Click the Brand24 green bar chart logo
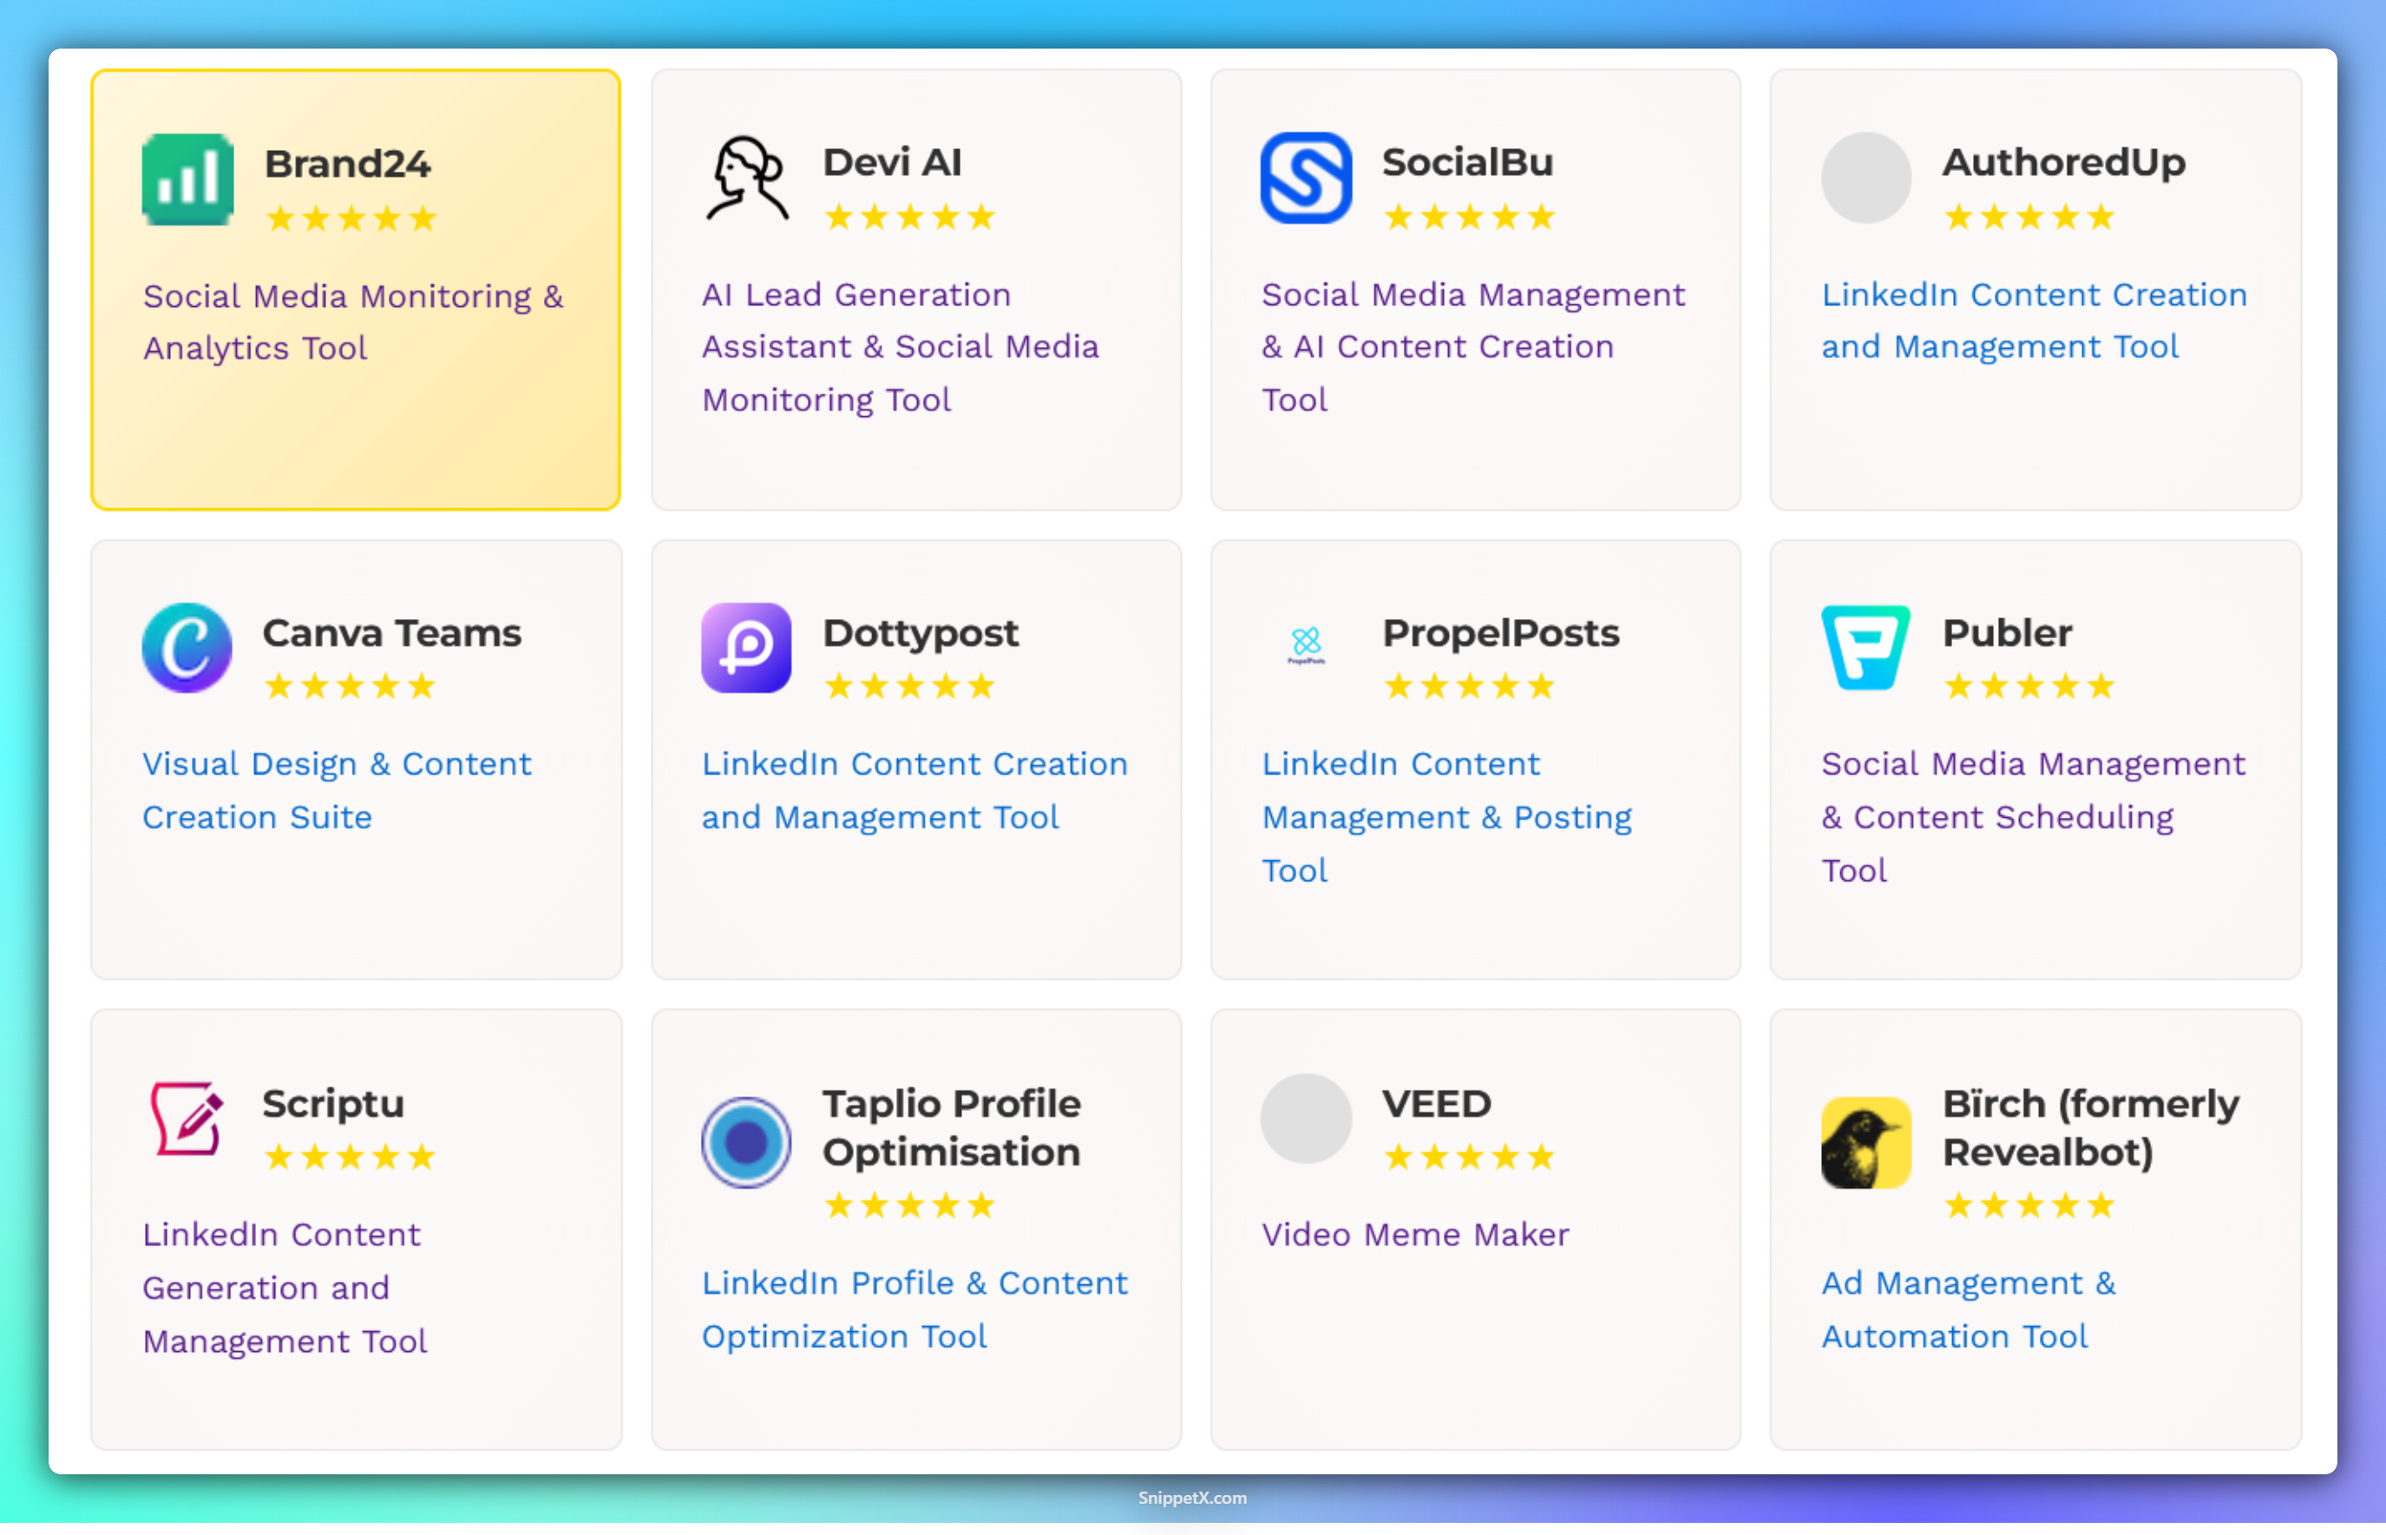This screenshot has width=2386, height=1535. [x=187, y=180]
